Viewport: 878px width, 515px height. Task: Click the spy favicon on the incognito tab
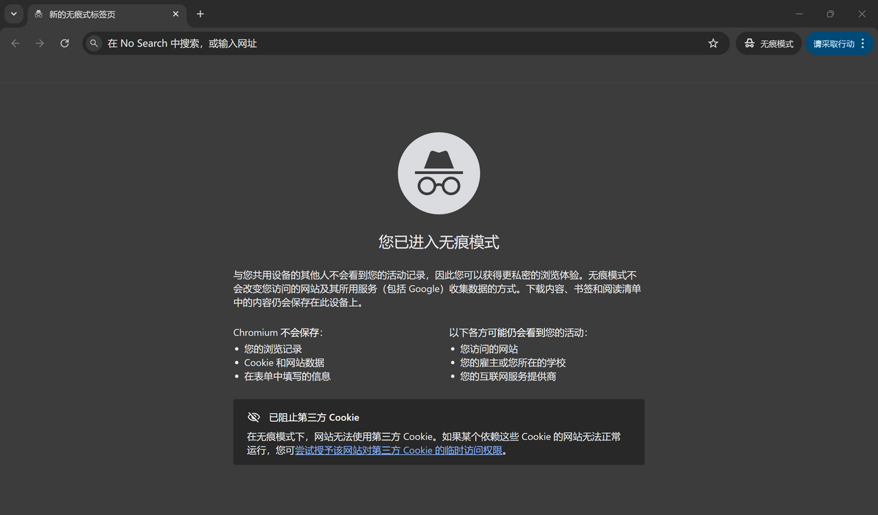38,14
